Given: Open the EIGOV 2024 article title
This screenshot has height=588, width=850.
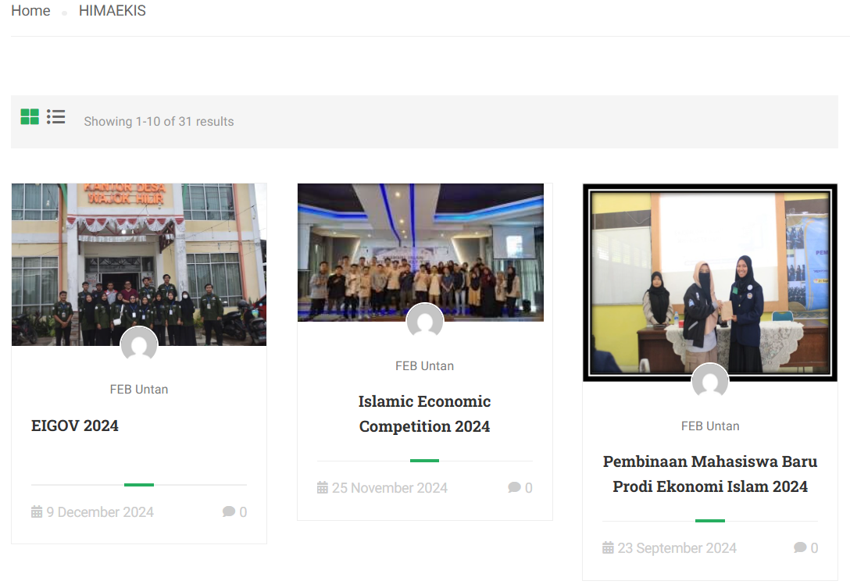Looking at the screenshot, I should coord(75,426).
